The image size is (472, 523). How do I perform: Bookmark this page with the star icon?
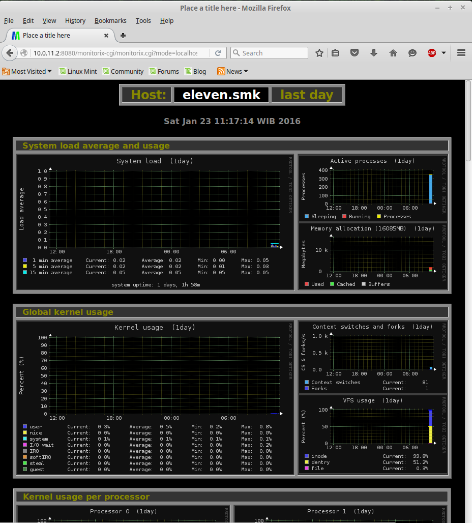click(x=319, y=53)
